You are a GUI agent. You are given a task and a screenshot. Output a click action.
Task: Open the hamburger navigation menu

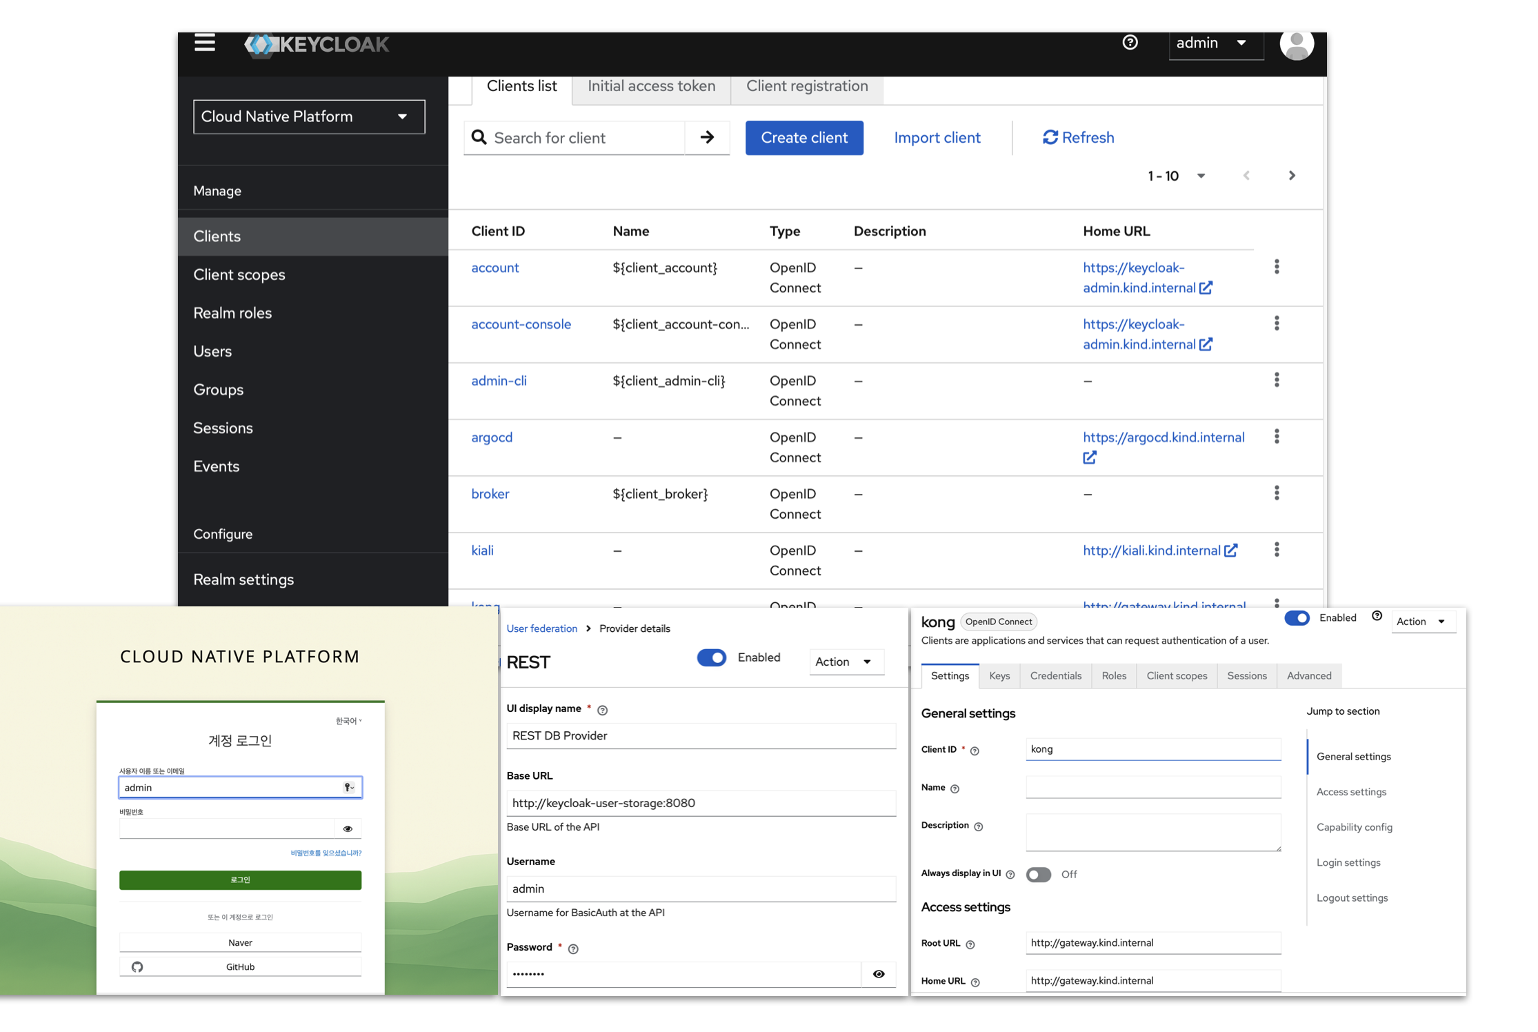click(204, 43)
